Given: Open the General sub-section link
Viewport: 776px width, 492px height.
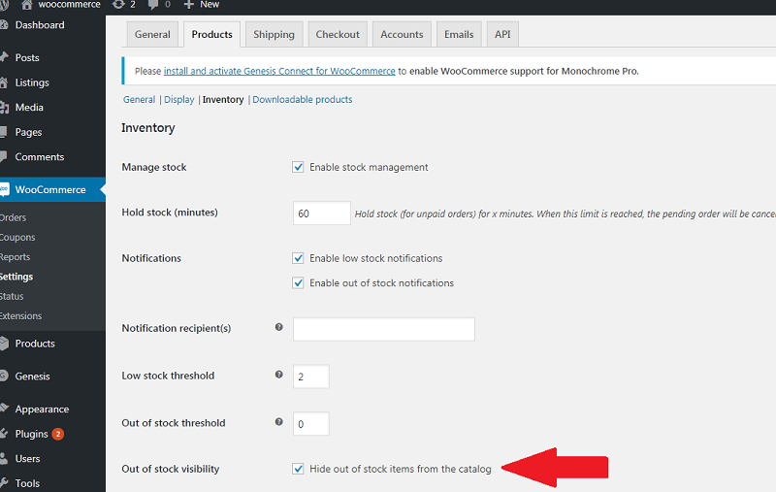Looking at the screenshot, I should [139, 100].
